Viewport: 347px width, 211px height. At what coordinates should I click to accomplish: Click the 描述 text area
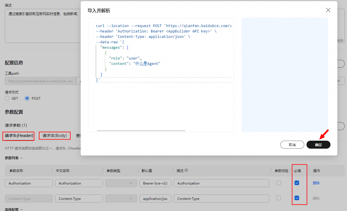point(43,26)
